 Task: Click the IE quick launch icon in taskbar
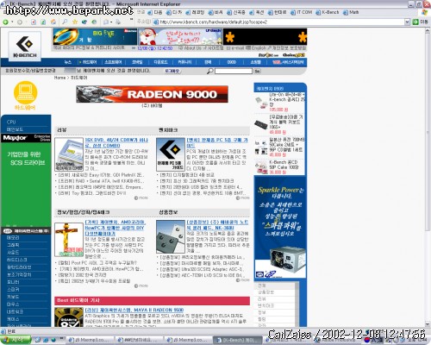(46, 340)
